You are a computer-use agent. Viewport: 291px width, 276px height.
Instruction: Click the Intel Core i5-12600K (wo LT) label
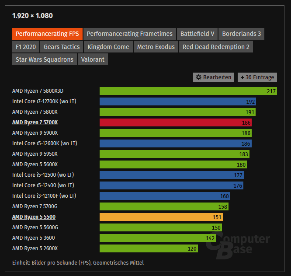pos(45,143)
